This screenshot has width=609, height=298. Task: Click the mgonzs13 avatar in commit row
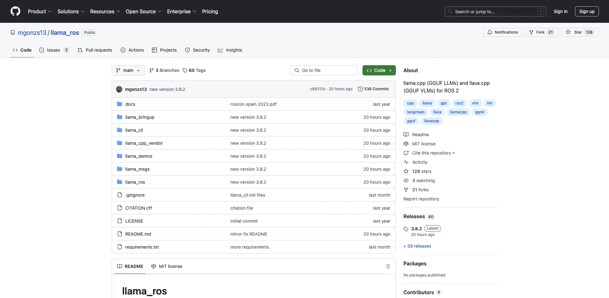tap(119, 89)
